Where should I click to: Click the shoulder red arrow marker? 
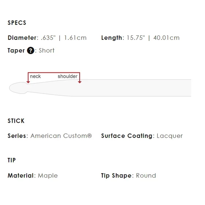point(80,82)
